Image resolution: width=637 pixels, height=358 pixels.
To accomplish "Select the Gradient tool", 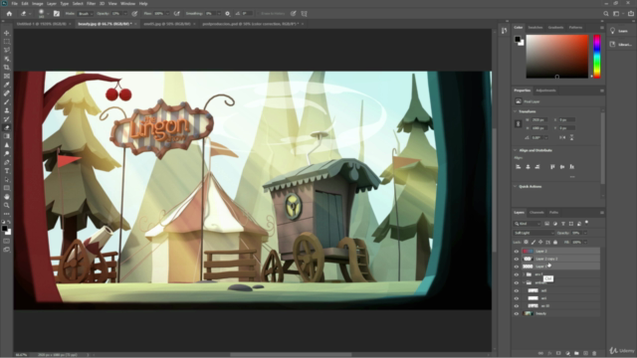I will click(x=7, y=136).
